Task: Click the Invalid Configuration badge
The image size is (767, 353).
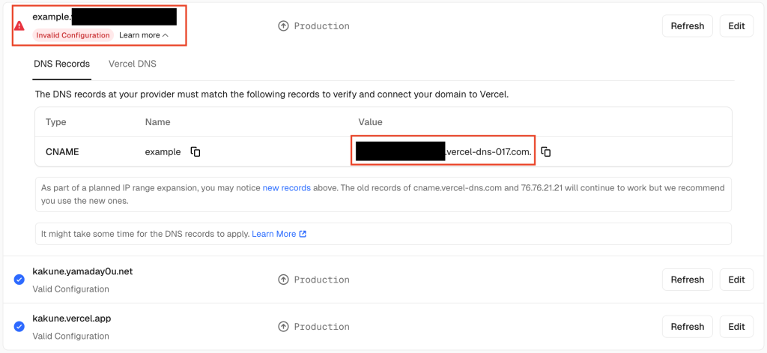Action: pos(73,35)
